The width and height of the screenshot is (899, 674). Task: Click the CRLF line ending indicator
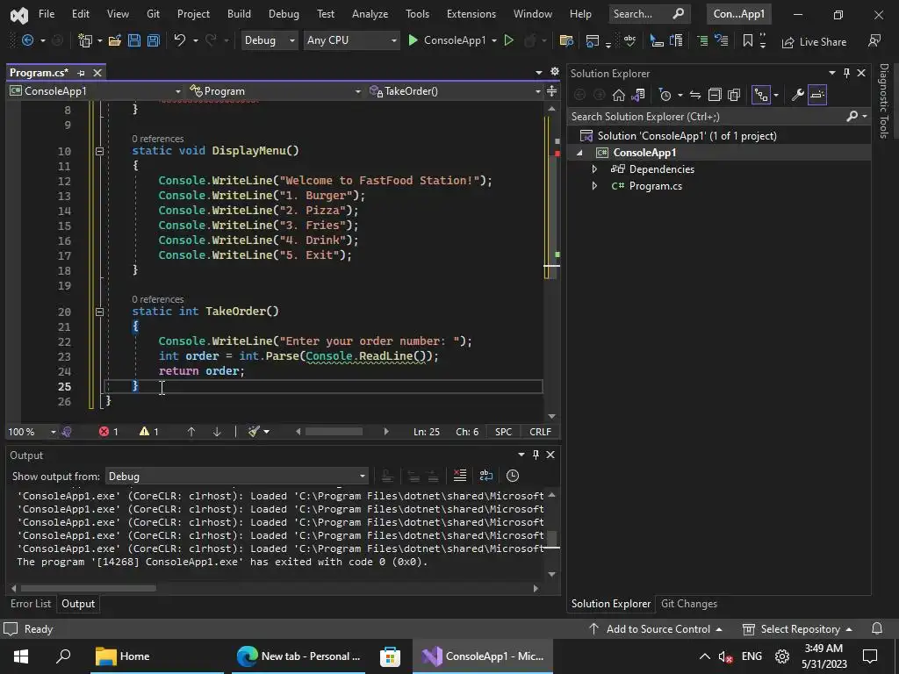(x=540, y=432)
